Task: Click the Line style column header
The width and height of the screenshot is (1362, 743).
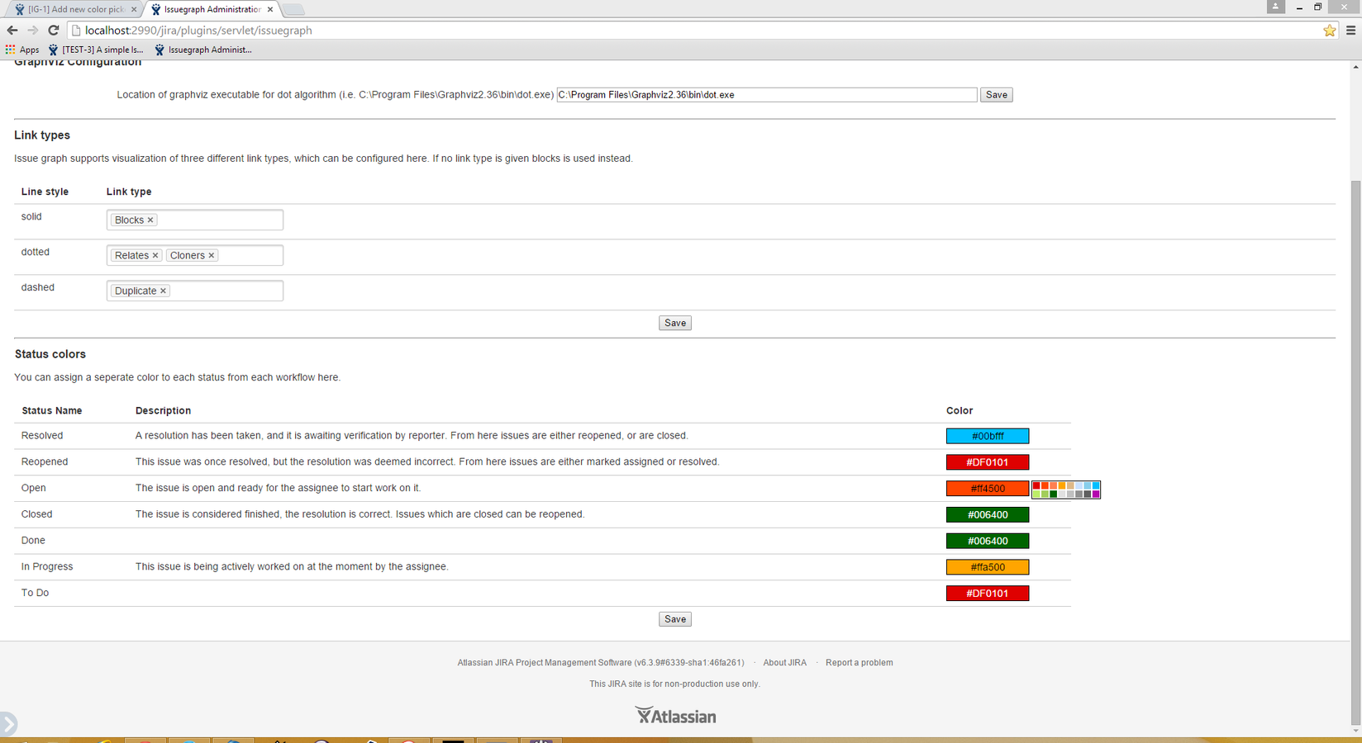Action: [45, 192]
